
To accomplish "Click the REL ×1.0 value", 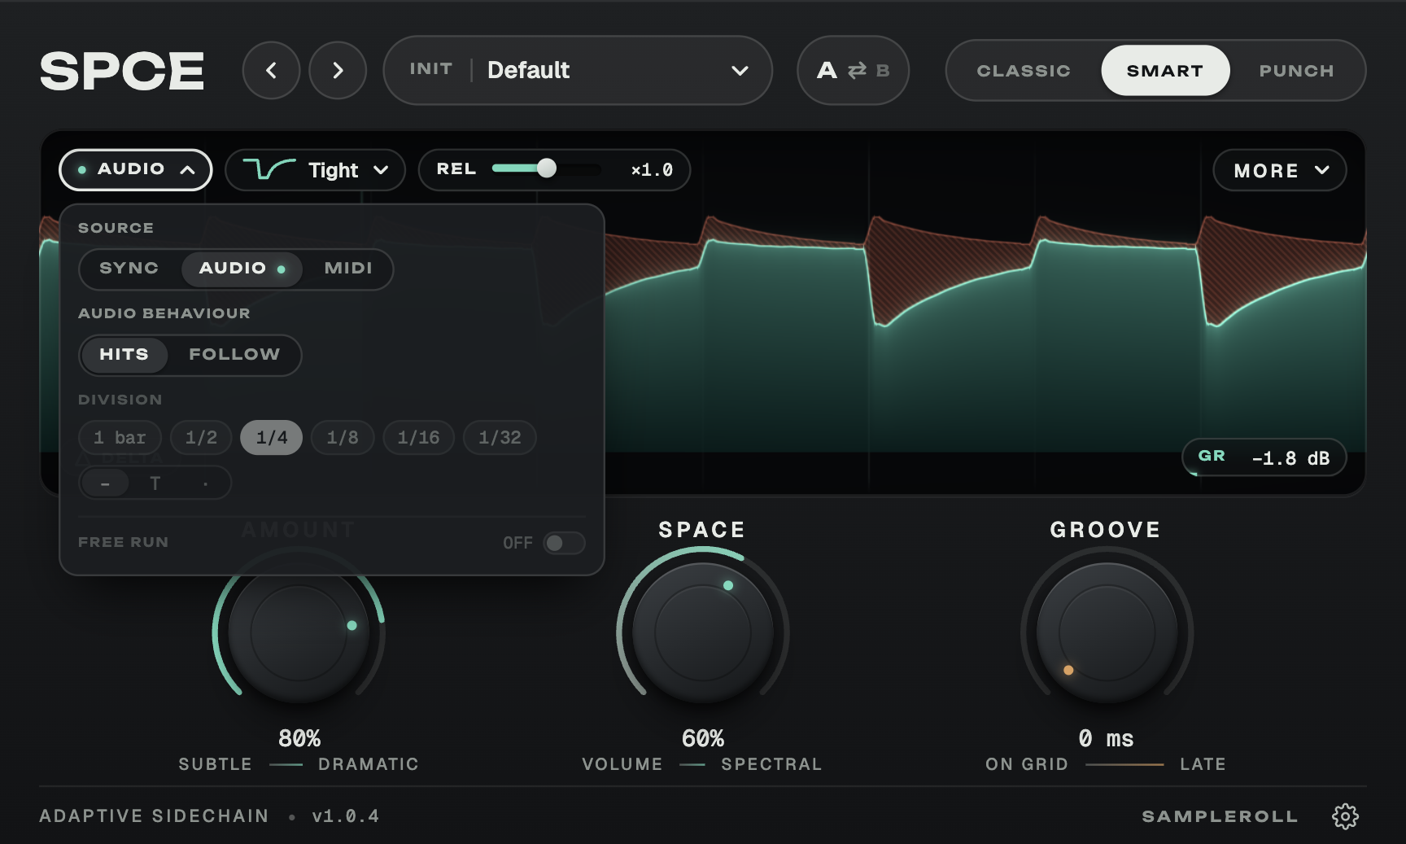I will pos(652,170).
